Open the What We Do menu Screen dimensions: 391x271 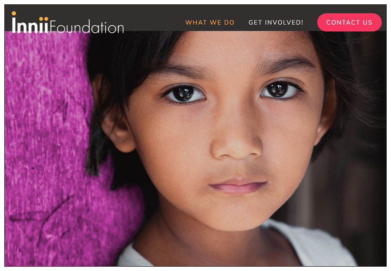[x=210, y=23]
